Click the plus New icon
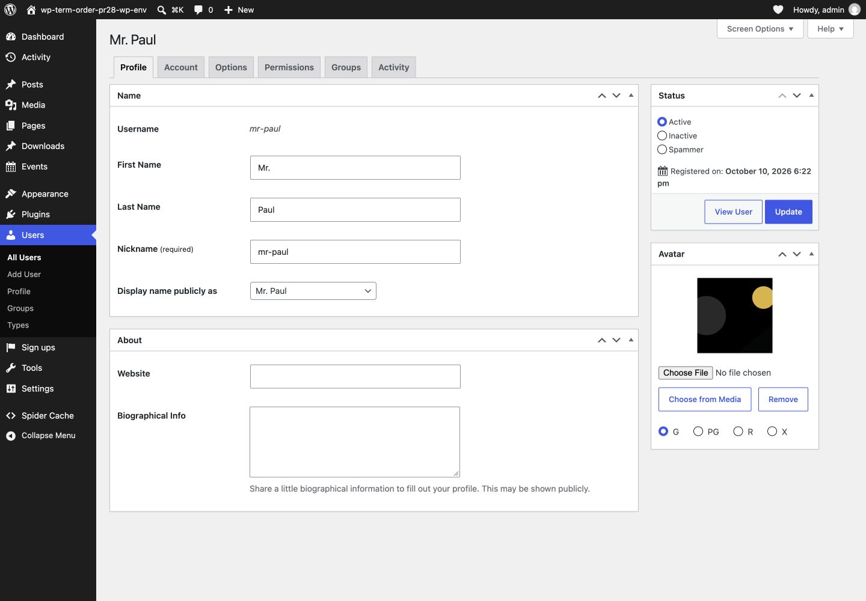The image size is (866, 601). 229,10
